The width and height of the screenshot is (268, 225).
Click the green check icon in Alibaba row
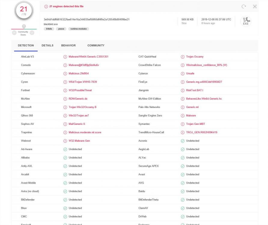[65, 158]
